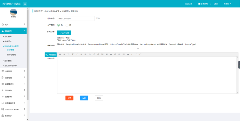Open 协议与服务包管理 in sidebar
Image resolution: width=240 pixels, height=121 pixels.
pos(11,46)
